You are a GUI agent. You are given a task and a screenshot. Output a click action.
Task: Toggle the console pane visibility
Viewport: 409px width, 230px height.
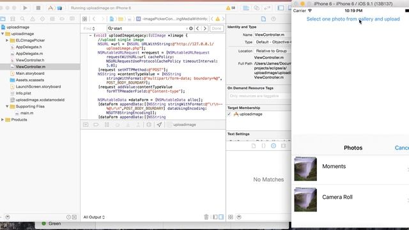[x=221, y=217]
